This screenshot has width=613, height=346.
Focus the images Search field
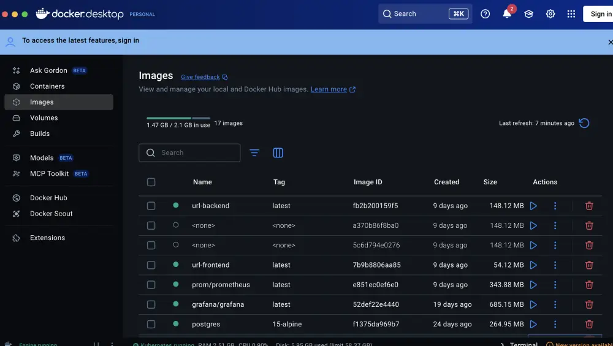pyautogui.click(x=189, y=152)
